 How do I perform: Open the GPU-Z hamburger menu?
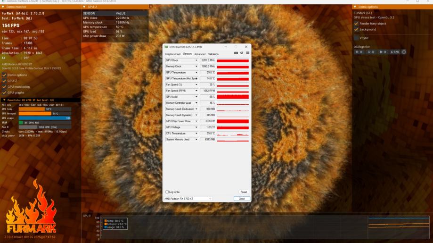(x=247, y=53)
